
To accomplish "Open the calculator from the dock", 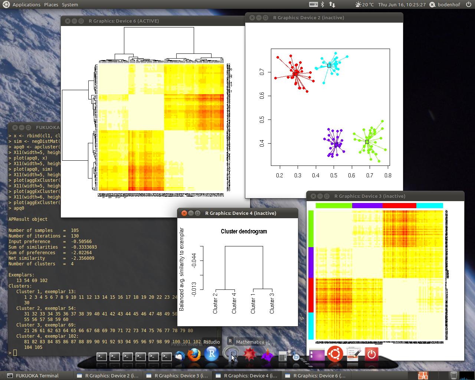I will click(283, 356).
